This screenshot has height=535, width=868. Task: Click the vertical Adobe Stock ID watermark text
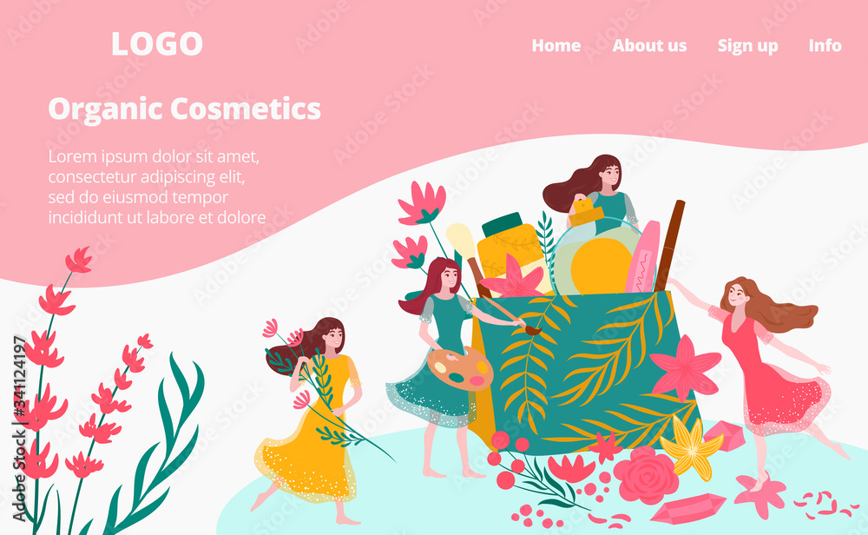click(20, 429)
